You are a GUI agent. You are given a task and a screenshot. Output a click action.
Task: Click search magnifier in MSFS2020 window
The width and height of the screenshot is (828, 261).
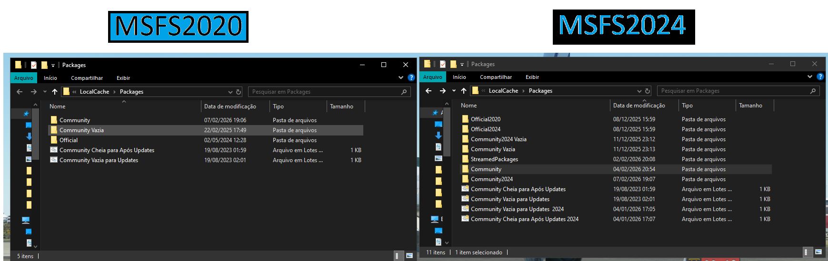tap(404, 92)
